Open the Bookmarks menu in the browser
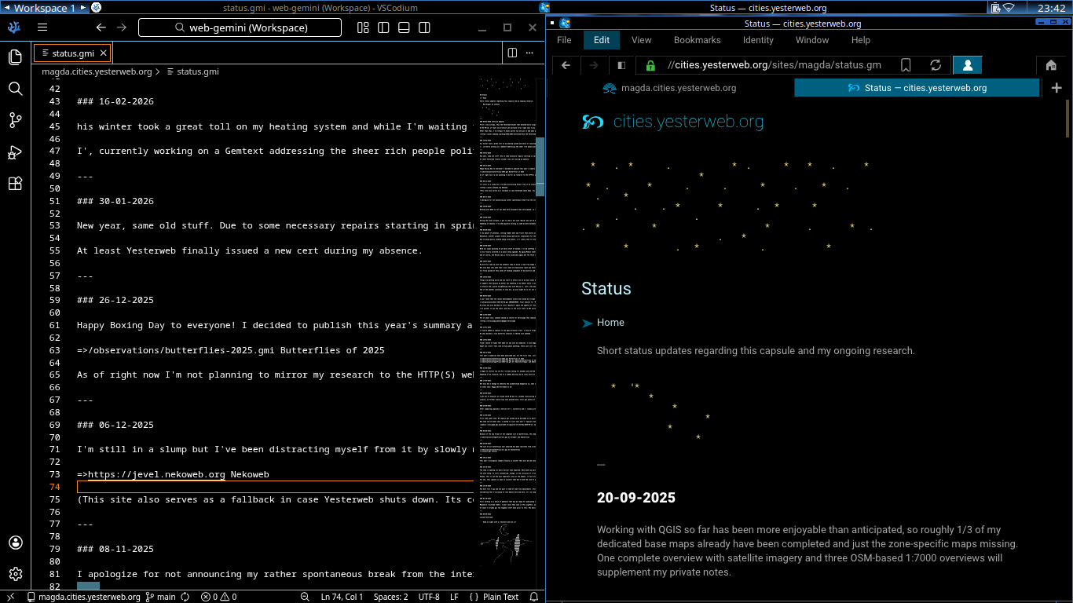 (x=696, y=40)
